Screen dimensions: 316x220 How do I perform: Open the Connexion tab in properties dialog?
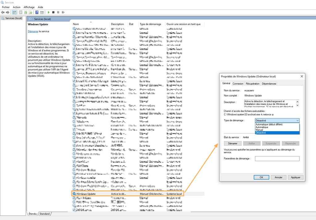click(238, 83)
